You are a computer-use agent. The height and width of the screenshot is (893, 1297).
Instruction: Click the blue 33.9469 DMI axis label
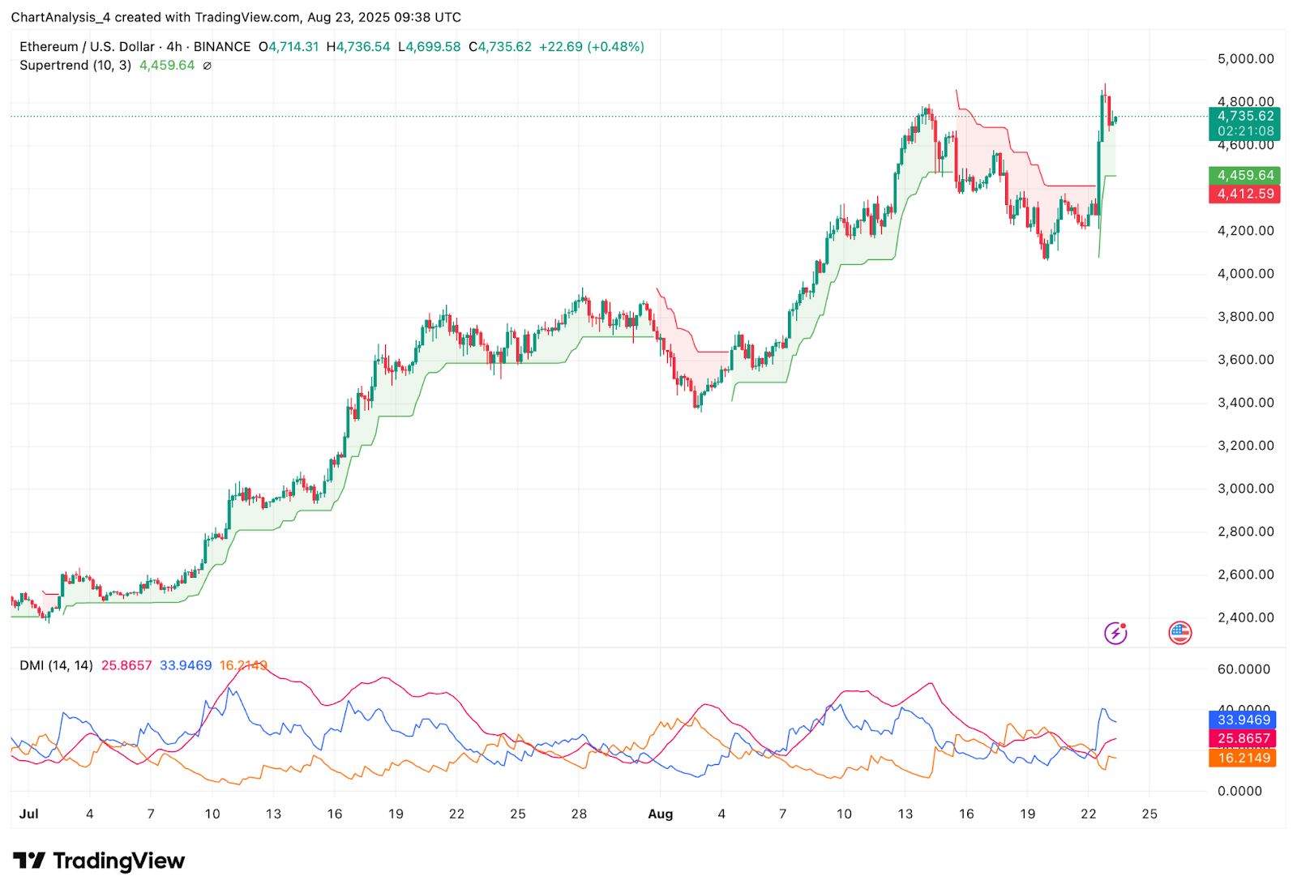[1243, 719]
